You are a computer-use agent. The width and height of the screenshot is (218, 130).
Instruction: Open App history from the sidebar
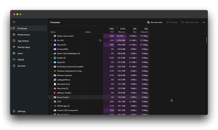(14, 41)
